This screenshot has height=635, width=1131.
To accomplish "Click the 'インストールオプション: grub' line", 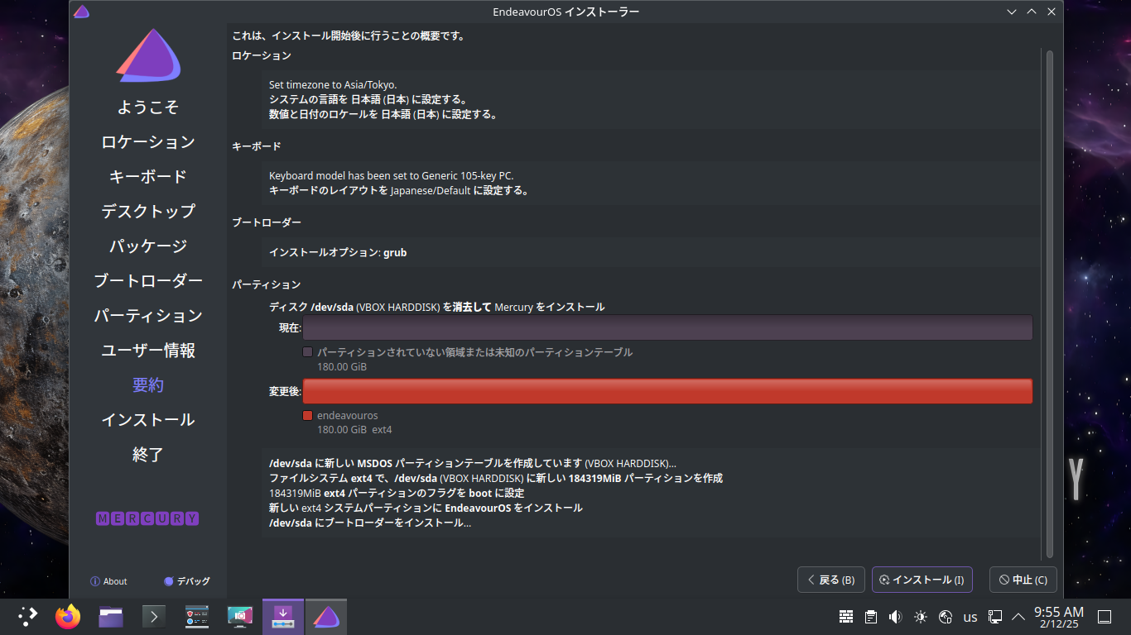I will (x=338, y=252).
